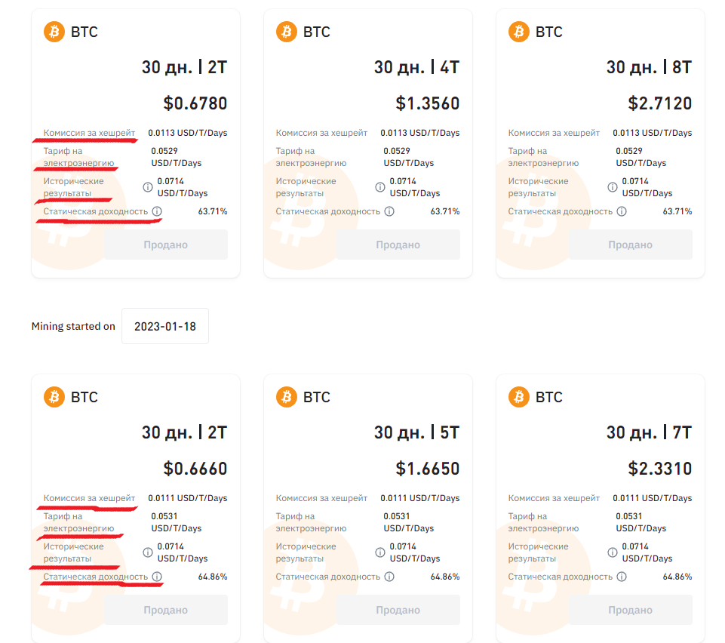Click info icon next to 0.0714 on 7T card

[x=613, y=552]
